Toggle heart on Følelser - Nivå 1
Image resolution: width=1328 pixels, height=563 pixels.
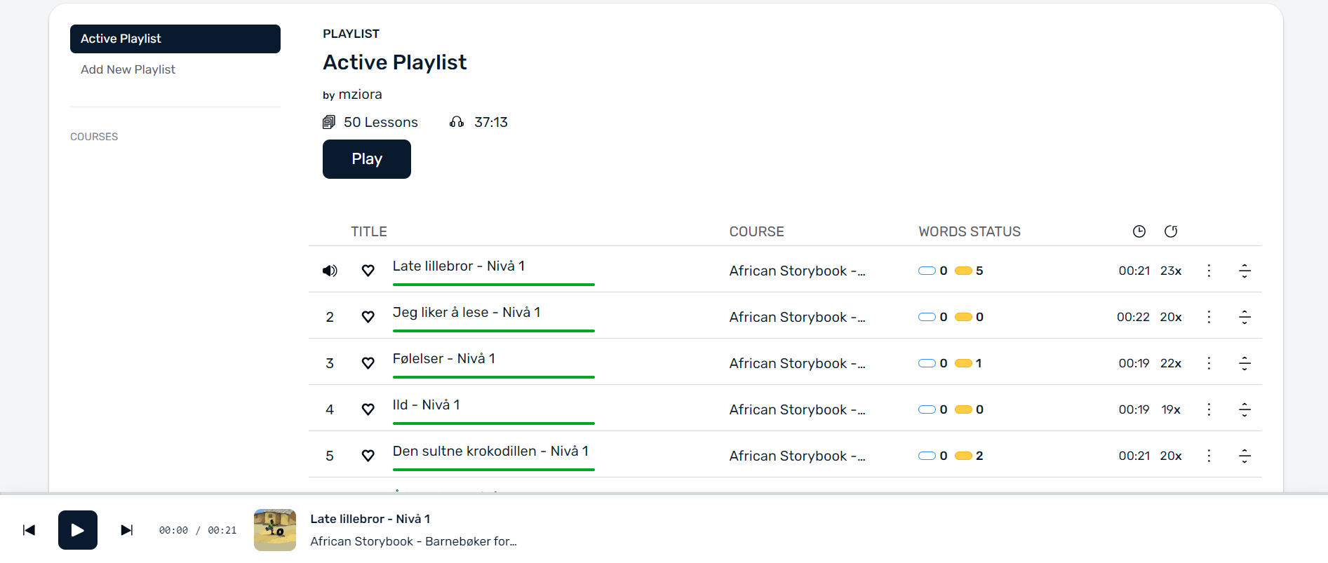click(368, 363)
